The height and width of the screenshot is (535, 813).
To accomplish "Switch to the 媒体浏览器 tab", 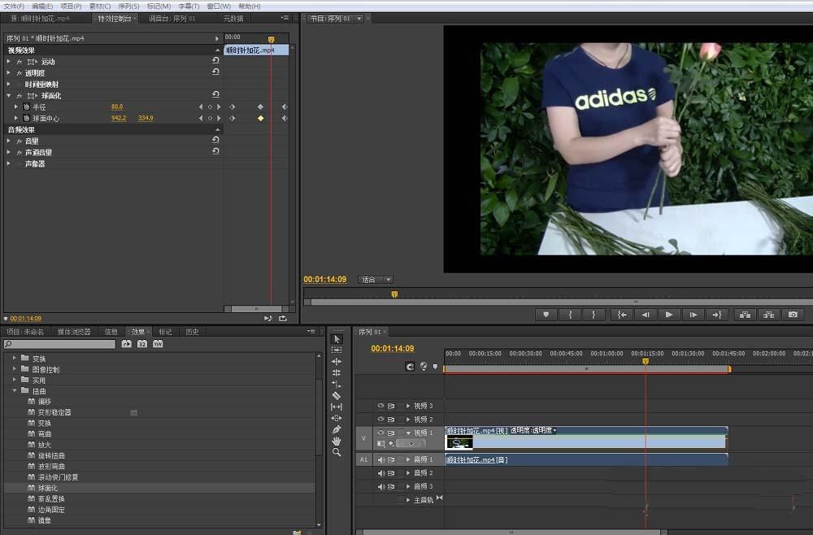I will click(74, 332).
